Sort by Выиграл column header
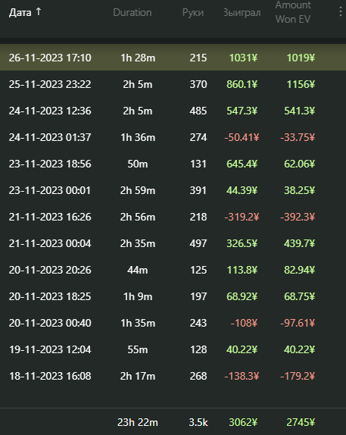The width and height of the screenshot is (346, 435). pos(242,12)
